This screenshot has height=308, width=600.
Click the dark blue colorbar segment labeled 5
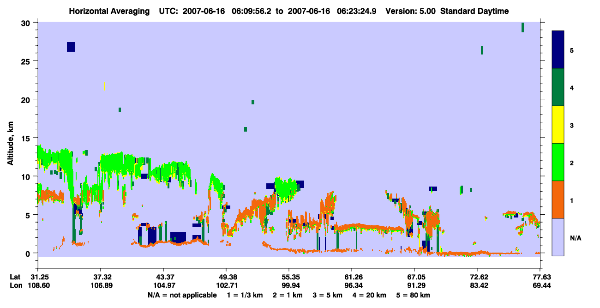[558, 49]
